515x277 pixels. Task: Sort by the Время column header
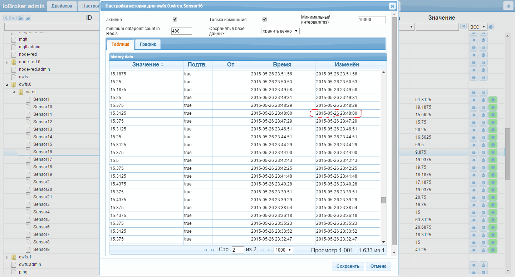click(x=282, y=65)
